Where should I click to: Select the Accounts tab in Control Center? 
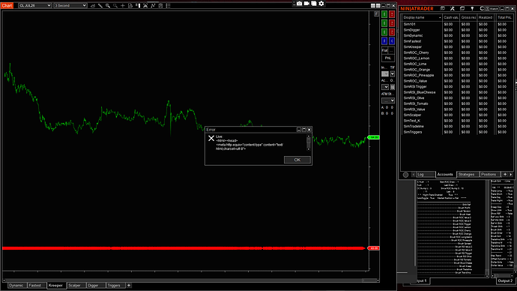[445, 175]
